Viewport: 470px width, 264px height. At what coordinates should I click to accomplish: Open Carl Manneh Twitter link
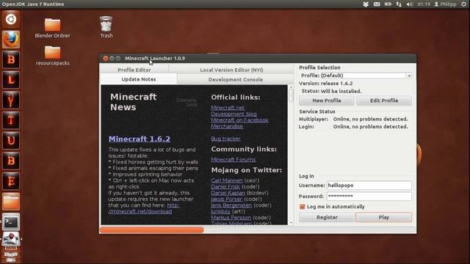[227, 180]
